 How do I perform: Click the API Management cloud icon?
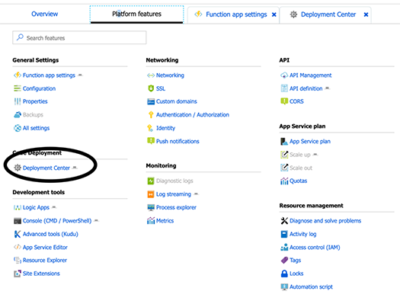[x=284, y=75]
